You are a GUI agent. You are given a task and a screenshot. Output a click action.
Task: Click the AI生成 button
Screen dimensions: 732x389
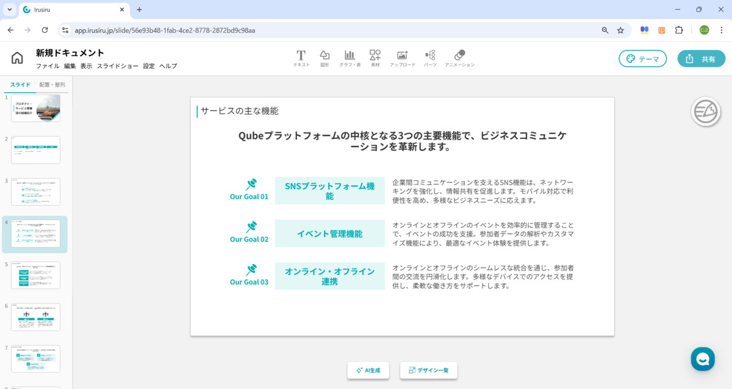(x=368, y=370)
